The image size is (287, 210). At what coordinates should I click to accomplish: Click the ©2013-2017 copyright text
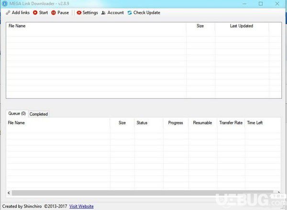point(55,206)
